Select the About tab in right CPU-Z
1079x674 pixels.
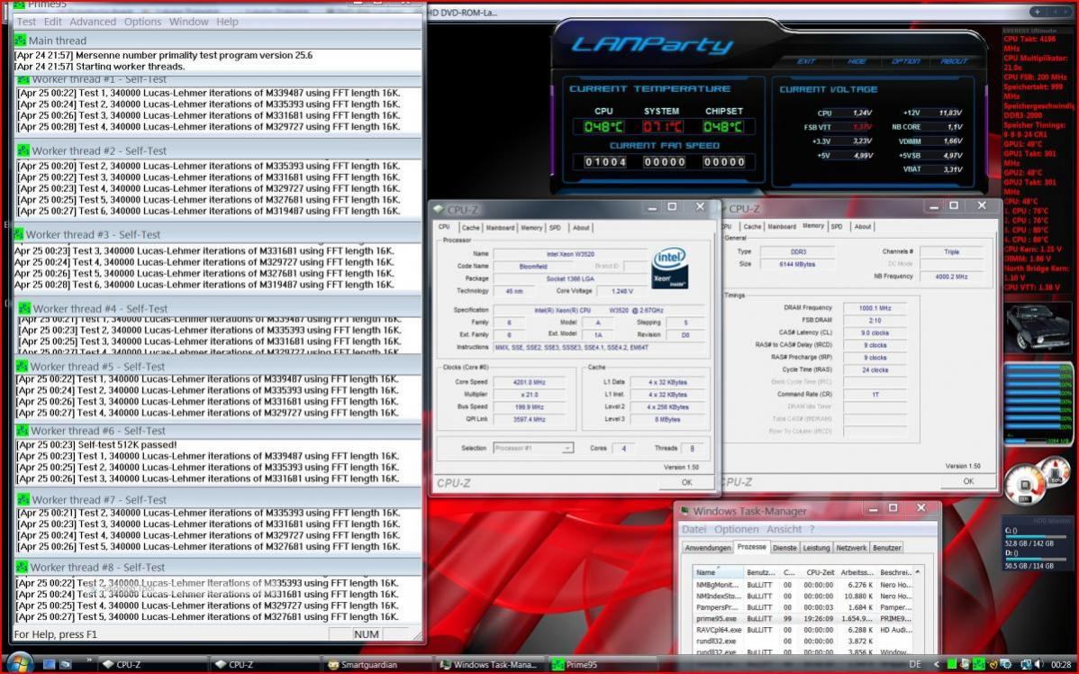click(x=863, y=226)
